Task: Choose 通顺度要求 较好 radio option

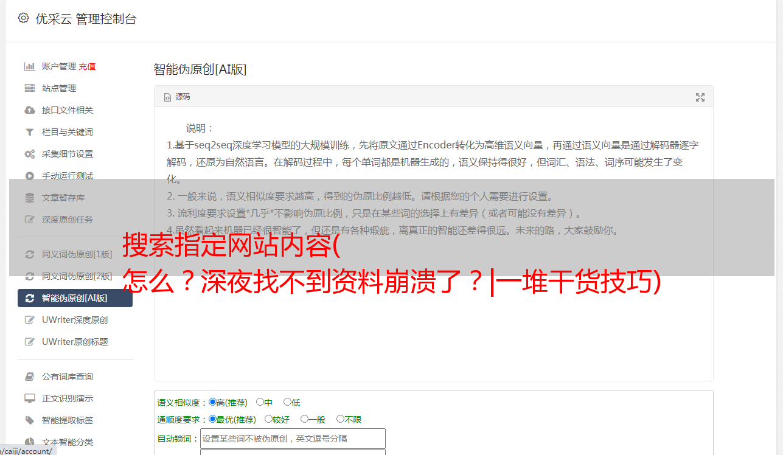Action: click(268, 419)
